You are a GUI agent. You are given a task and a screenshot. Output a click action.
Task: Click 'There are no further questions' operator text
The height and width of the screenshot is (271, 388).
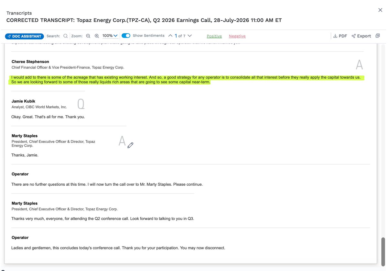click(107, 184)
